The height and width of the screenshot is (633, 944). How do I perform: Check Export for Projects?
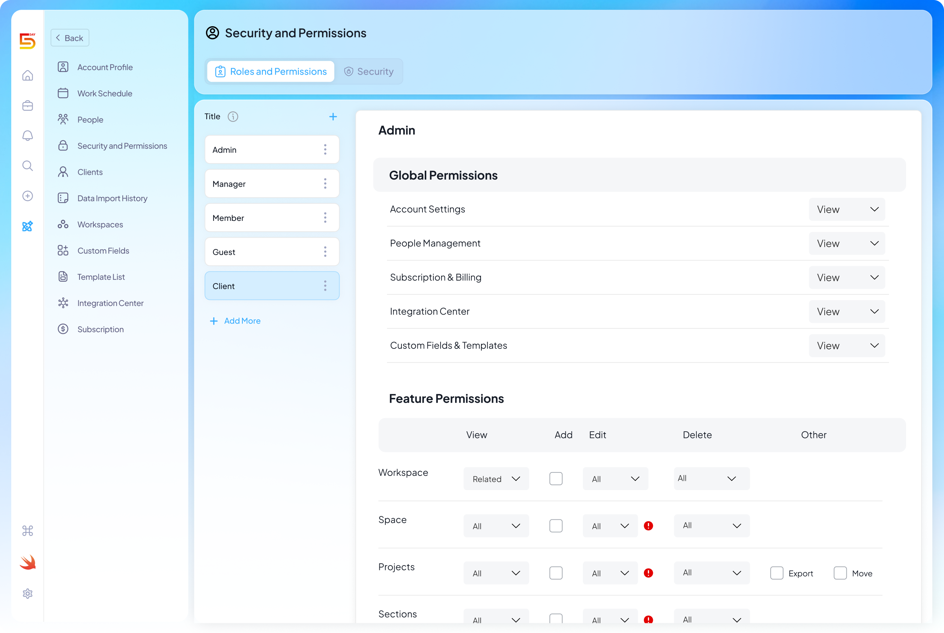click(776, 573)
